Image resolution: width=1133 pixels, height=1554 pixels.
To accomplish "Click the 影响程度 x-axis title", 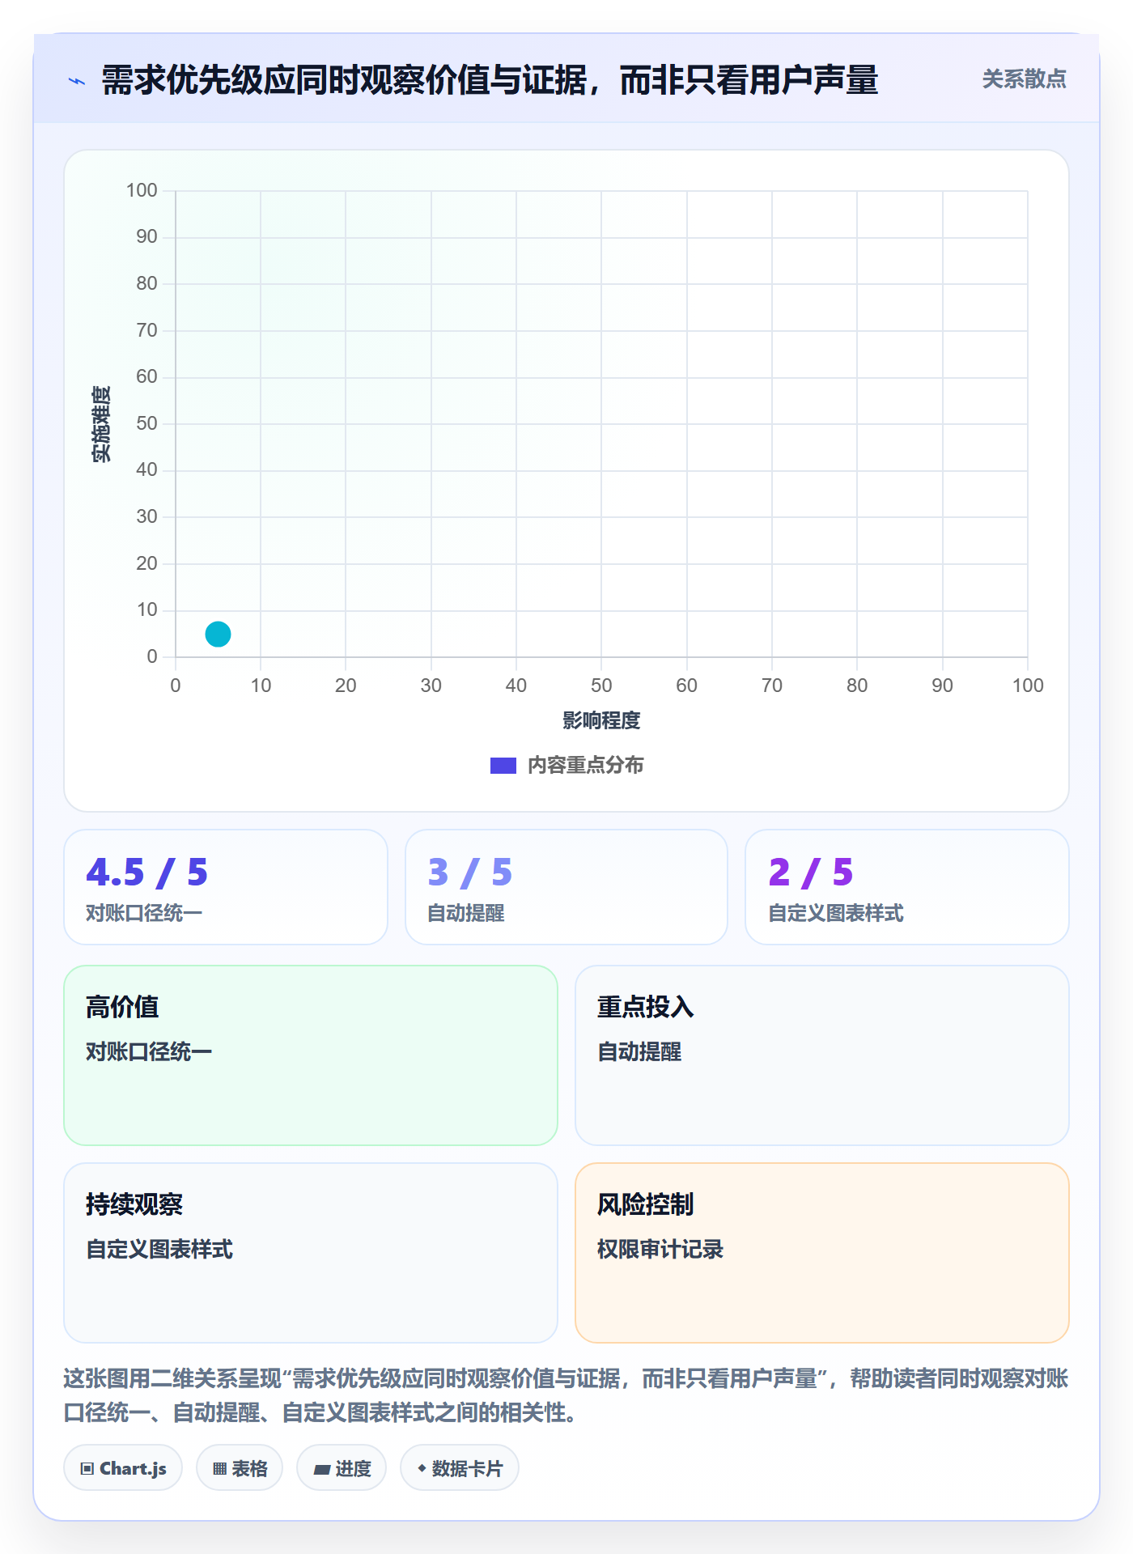I will click(601, 720).
